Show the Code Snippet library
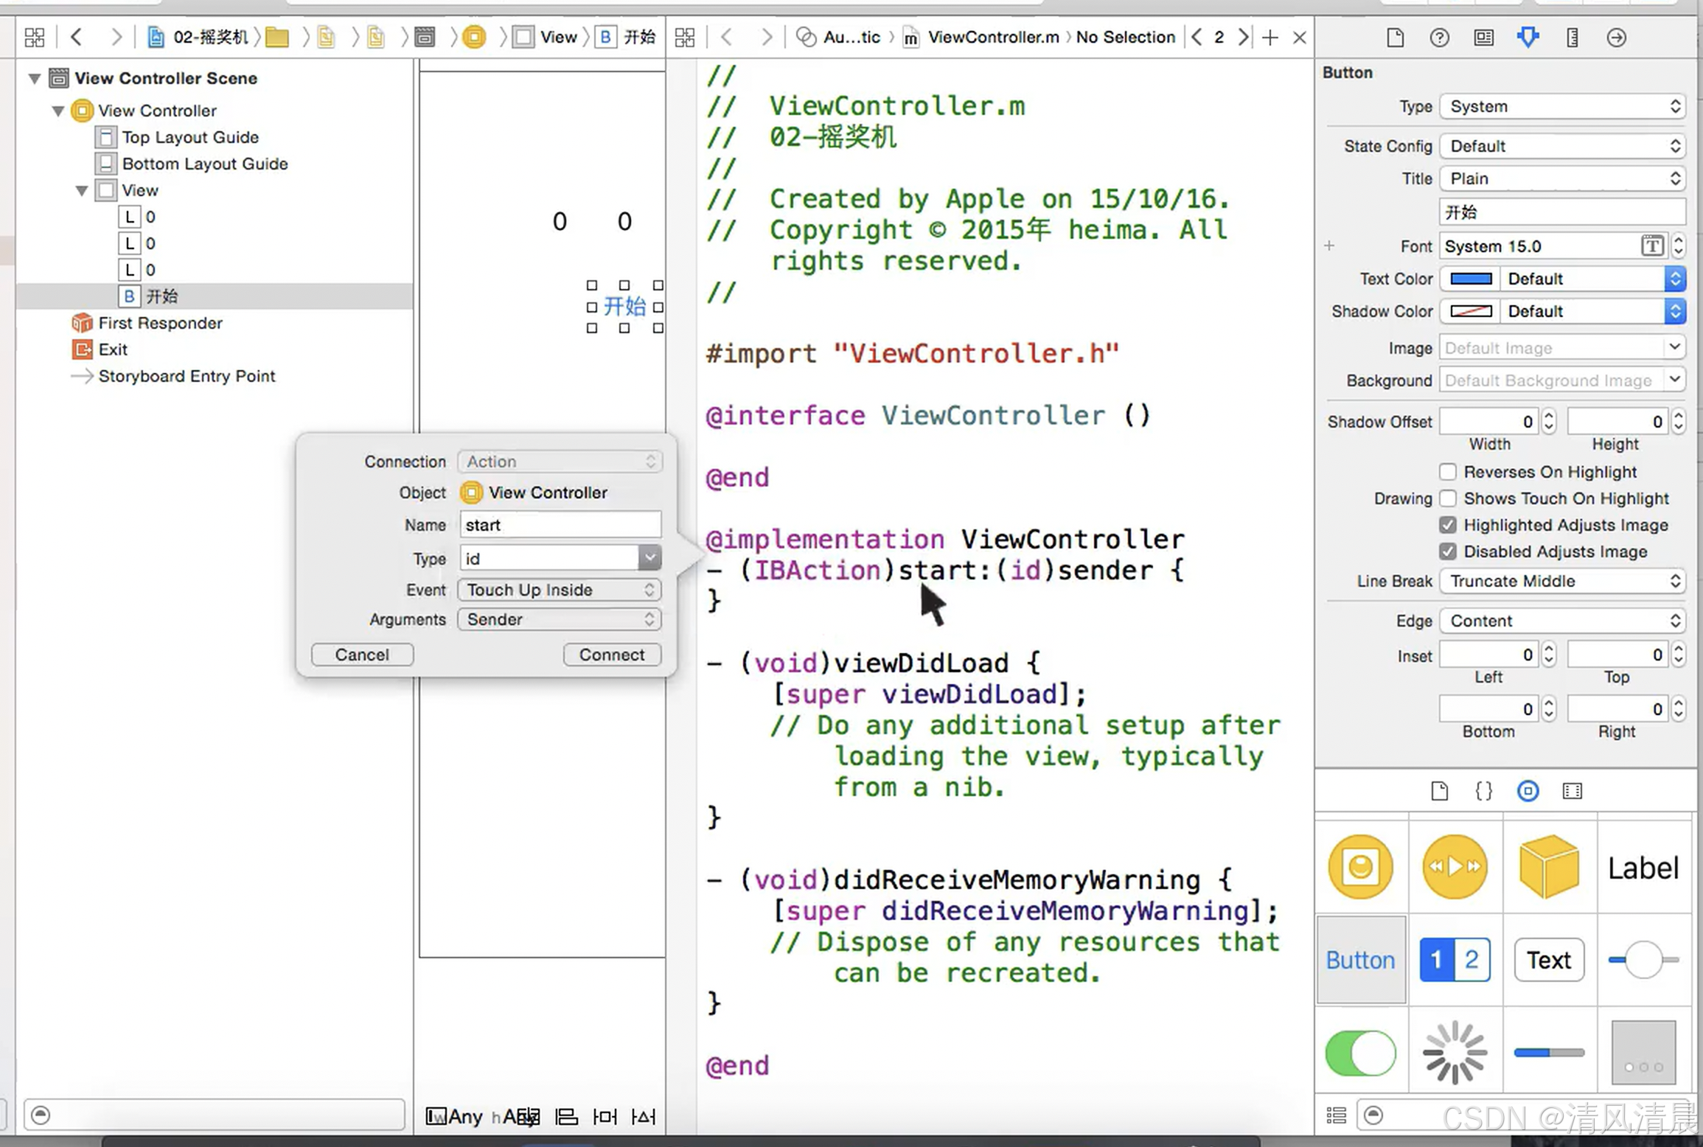This screenshot has width=1703, height=1147. (x=1483, y=791)
